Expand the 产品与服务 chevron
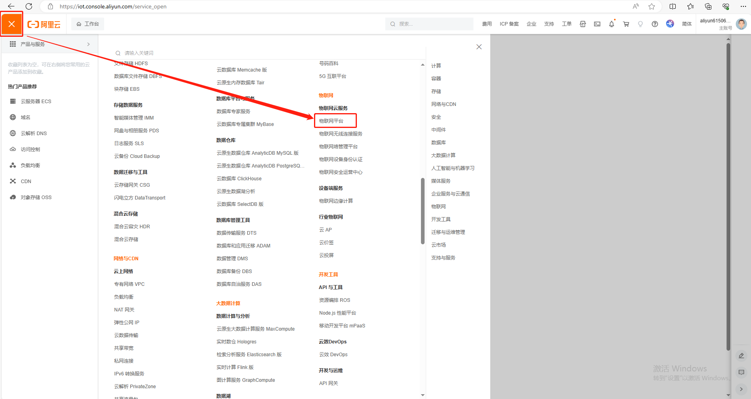 pos(89,44)
